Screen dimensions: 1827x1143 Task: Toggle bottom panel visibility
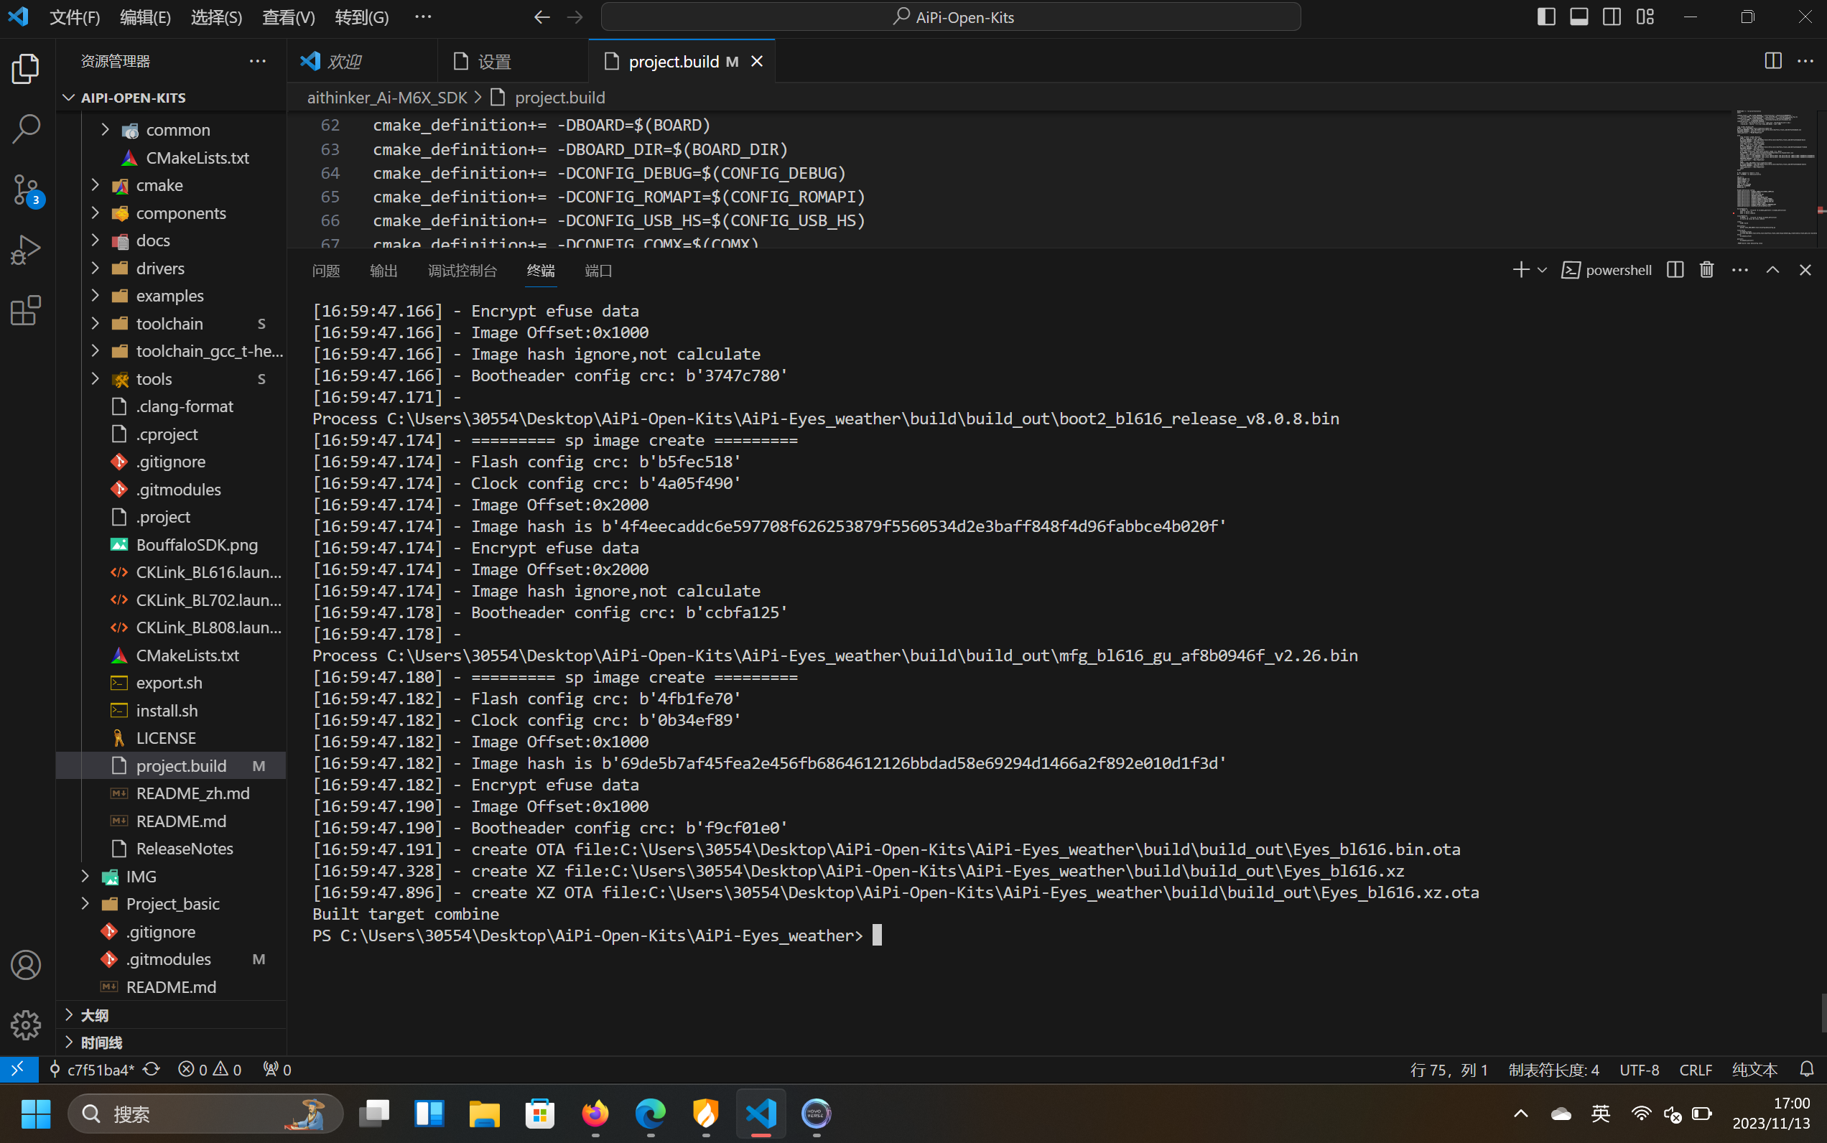[1579, 17]
